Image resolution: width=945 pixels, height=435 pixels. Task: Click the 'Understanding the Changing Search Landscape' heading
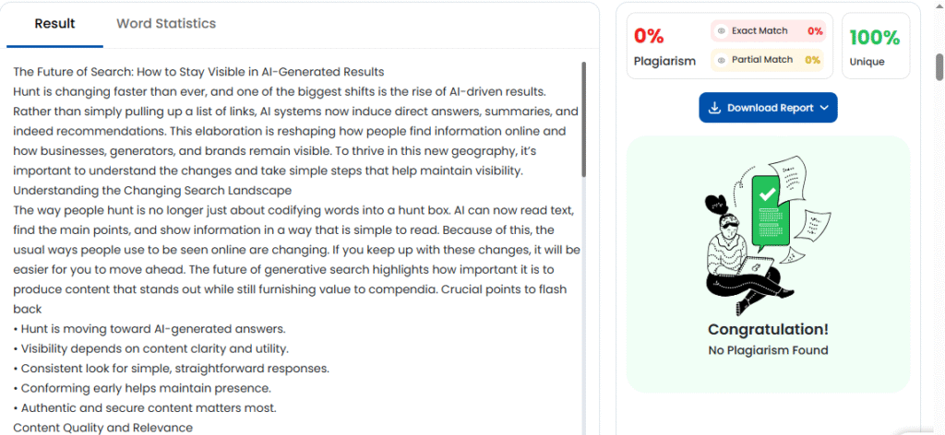[152, 191]
